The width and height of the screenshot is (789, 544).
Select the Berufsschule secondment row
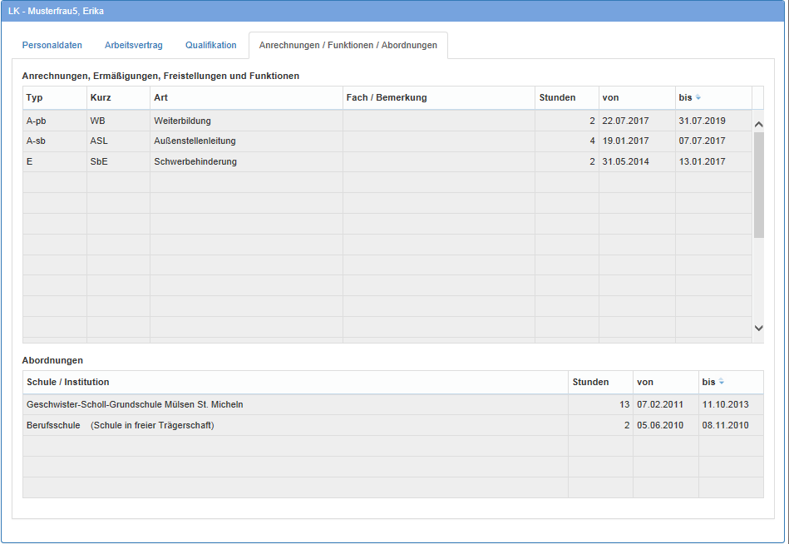coord(121,426)
